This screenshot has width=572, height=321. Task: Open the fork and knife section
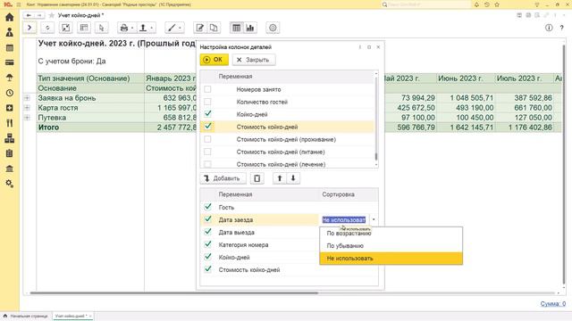(10, 123)
